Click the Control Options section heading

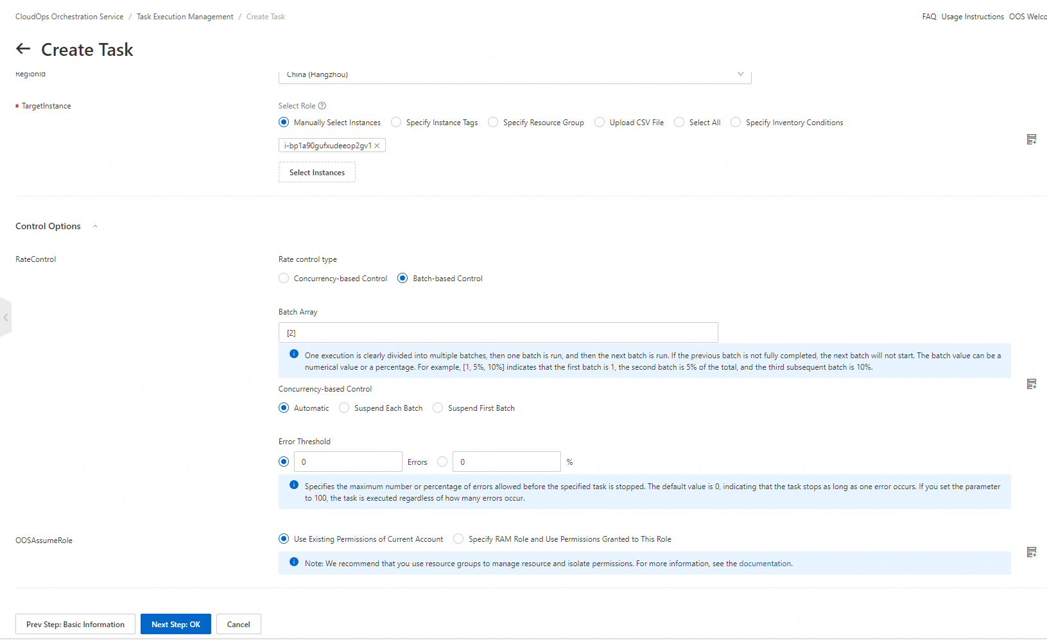tap(48, 226)
